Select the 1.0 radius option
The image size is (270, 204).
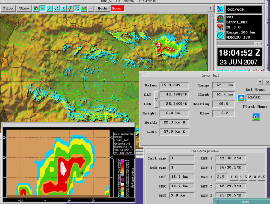click(234, 177)
